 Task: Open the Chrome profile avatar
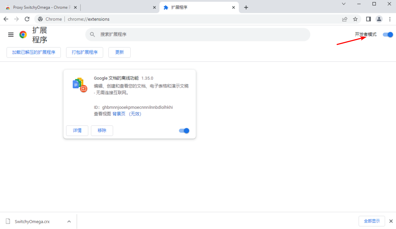tap(379, 19)
